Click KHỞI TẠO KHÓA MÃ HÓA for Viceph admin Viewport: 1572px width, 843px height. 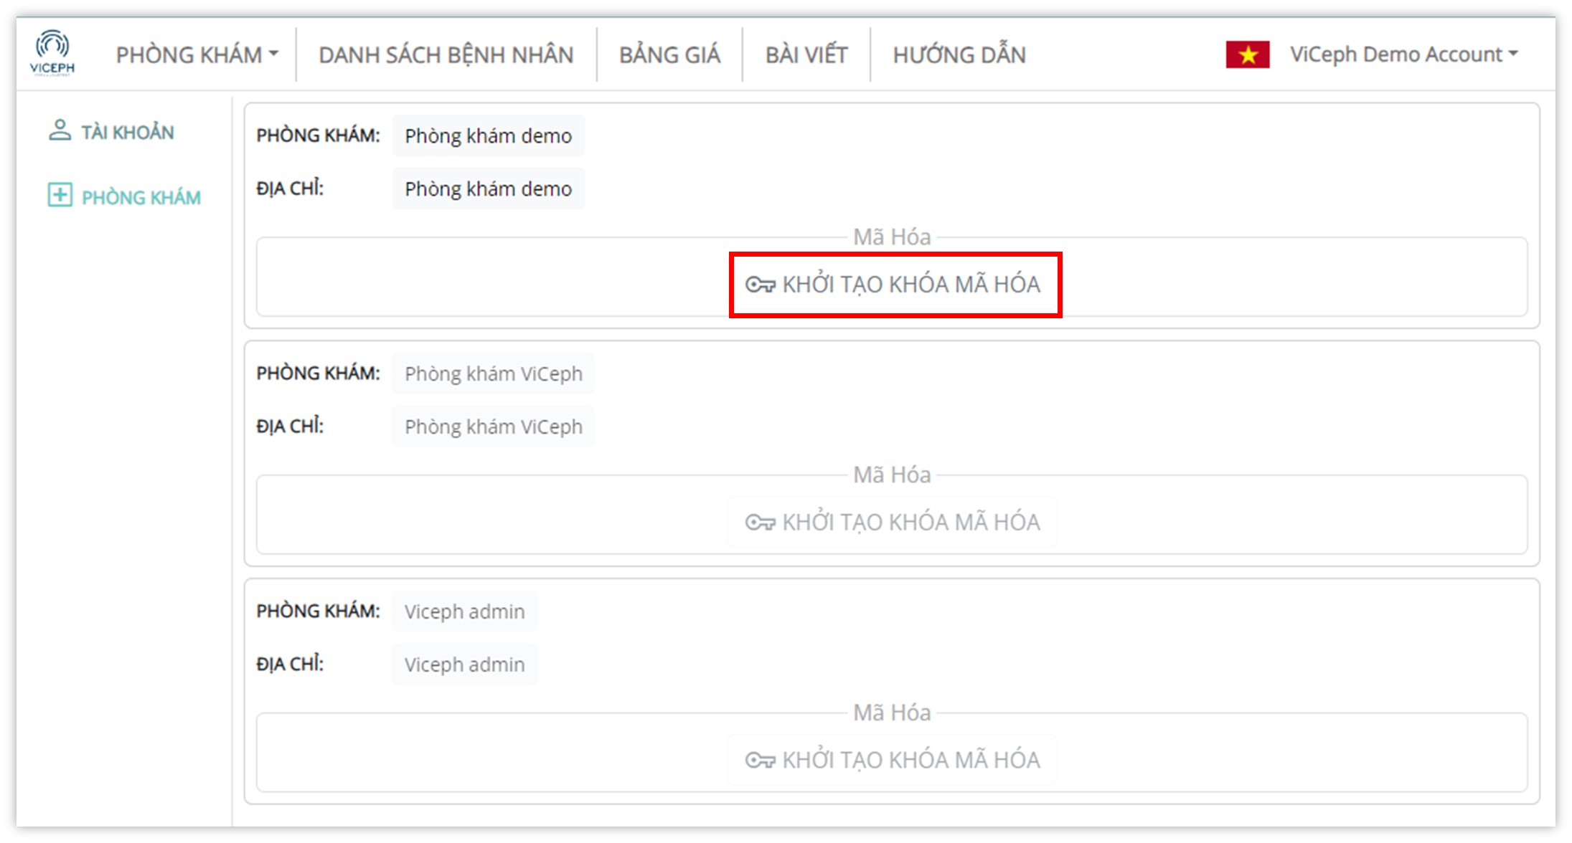[x=893, y=761]
